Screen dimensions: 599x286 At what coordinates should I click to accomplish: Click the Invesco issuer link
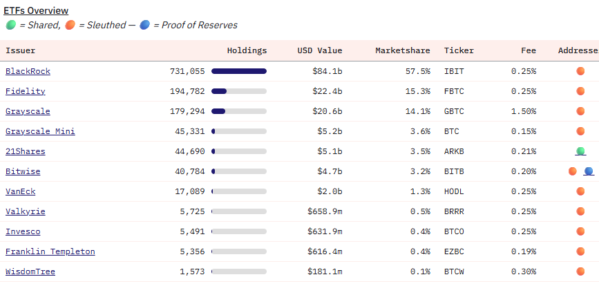coord(23,231)
